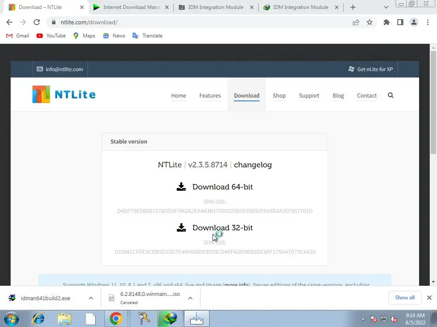Open the Maps bookmark
Screen dimensions: 437x327
click(x=84, y=36)
